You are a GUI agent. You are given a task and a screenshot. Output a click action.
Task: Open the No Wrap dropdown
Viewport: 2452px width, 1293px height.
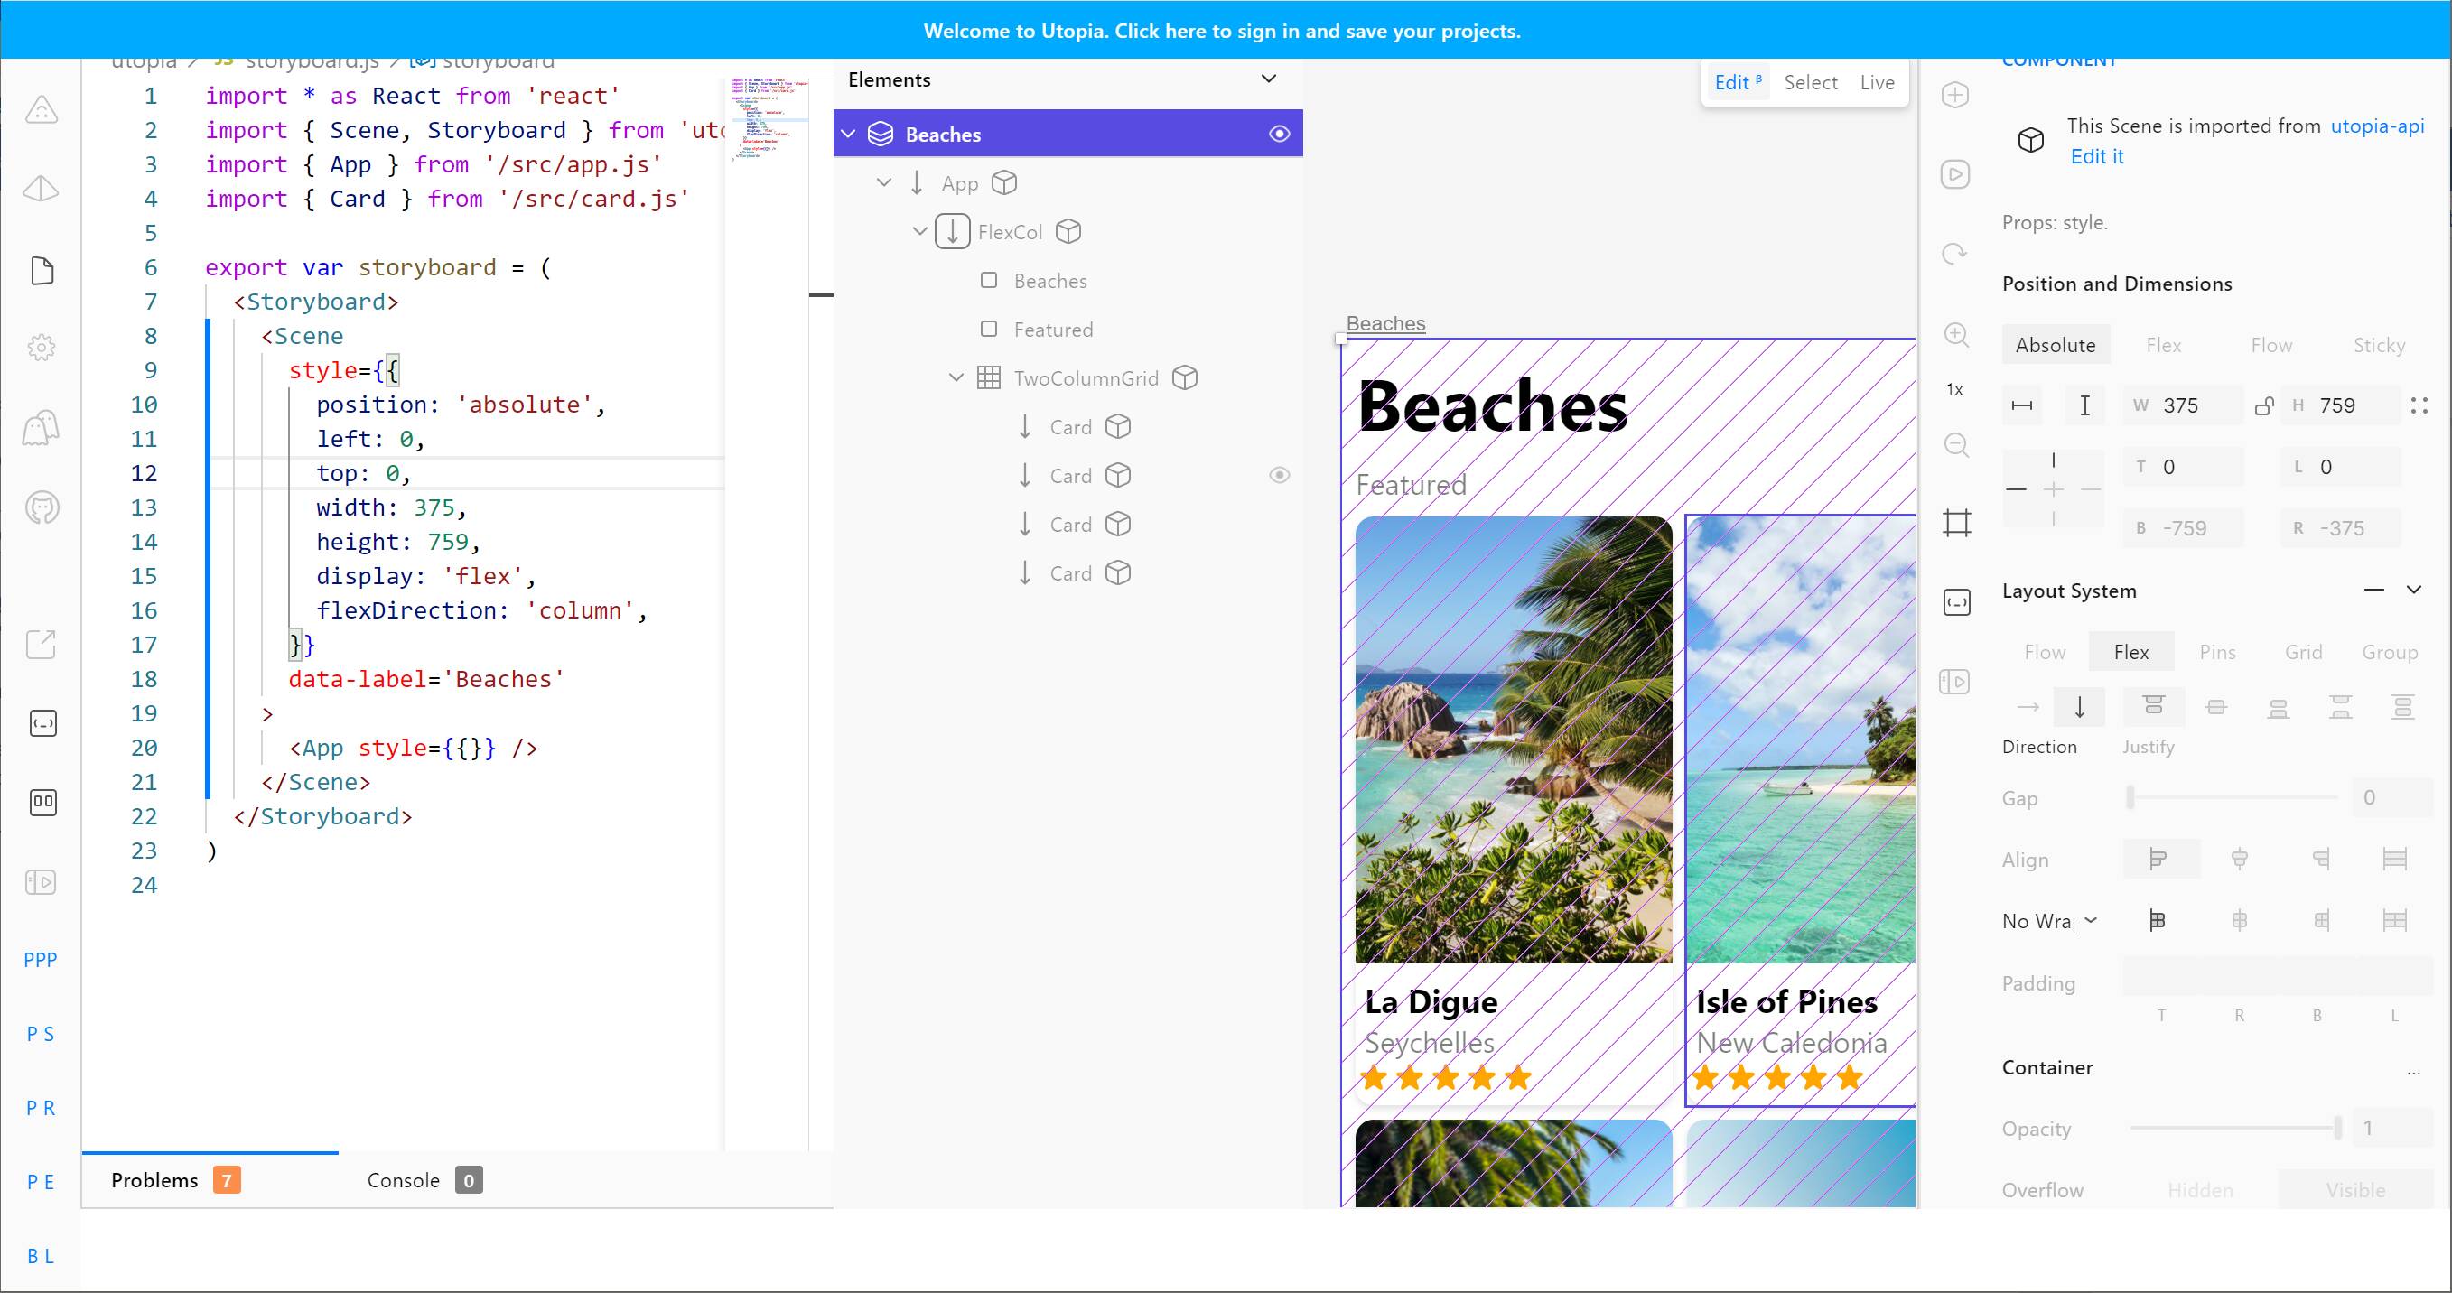click(x=2048, y=920)
